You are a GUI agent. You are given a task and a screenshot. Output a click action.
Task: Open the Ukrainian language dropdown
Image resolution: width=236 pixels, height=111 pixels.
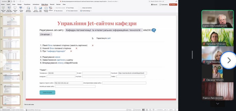pyautogui.click(x=46, y=34)
